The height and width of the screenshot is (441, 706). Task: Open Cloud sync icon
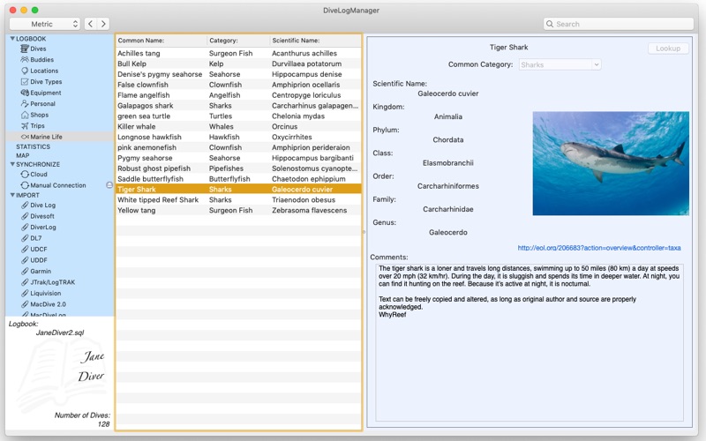pyautogui.click(x=25, y=174)
